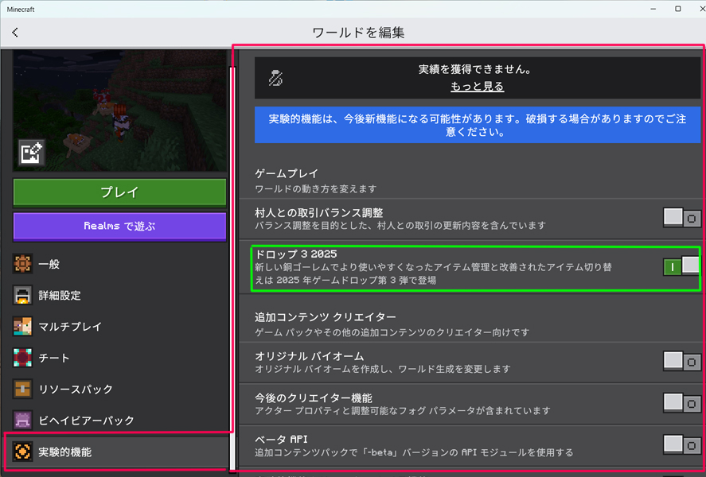Click the 一般 gear icon
706x477 pixels.
22,264
